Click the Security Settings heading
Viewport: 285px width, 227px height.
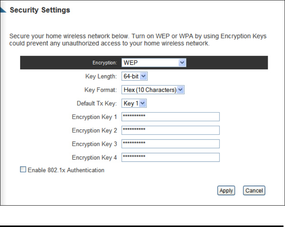point(40,10)
